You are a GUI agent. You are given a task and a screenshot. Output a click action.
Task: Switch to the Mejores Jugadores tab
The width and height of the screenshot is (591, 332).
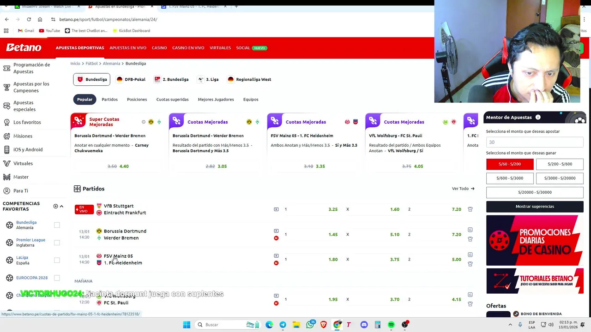coord(216,99)
